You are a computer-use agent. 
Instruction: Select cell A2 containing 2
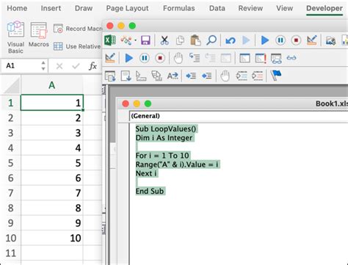(52, 118)
